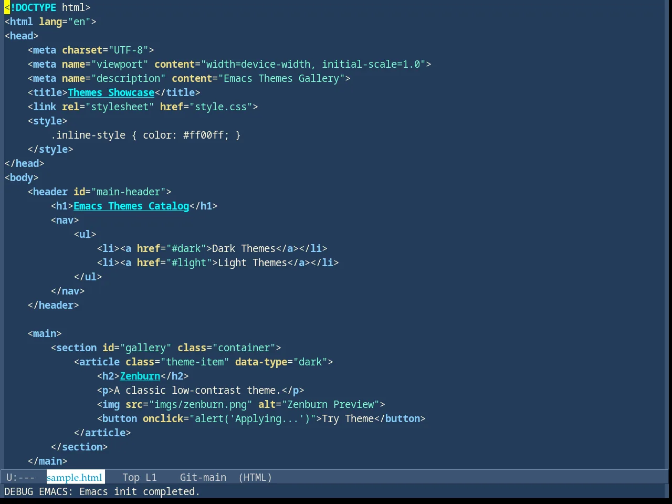Click the "#light" href value

189,262
